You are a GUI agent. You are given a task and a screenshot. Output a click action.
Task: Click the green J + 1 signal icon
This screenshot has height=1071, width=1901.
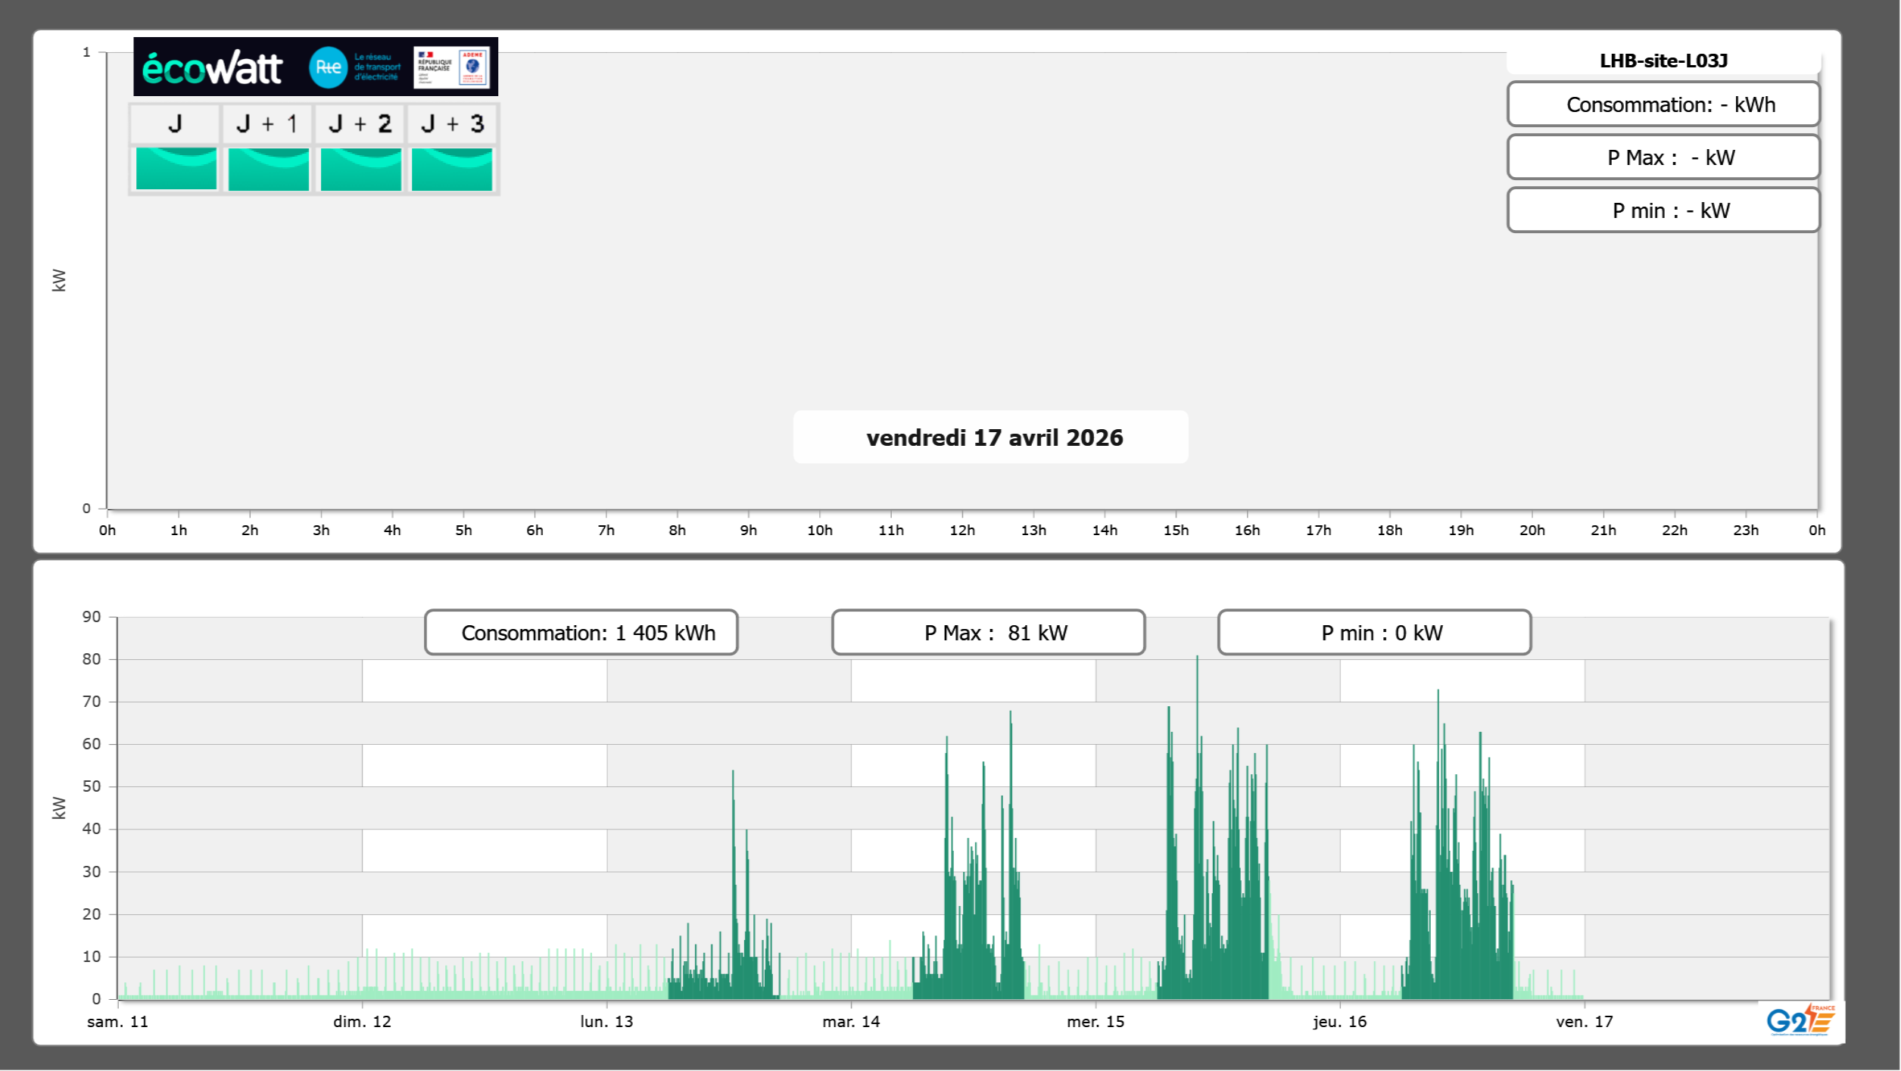click(268, 169)
